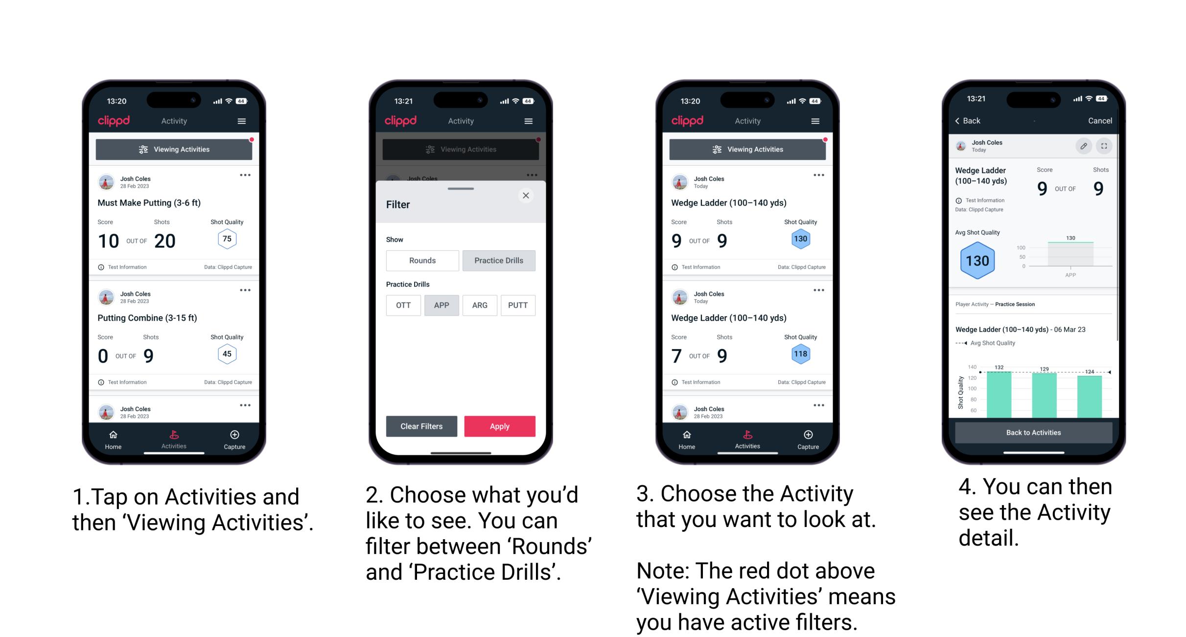Select 'Rounds' toggle in filter panel

click(x=420, y=261)
